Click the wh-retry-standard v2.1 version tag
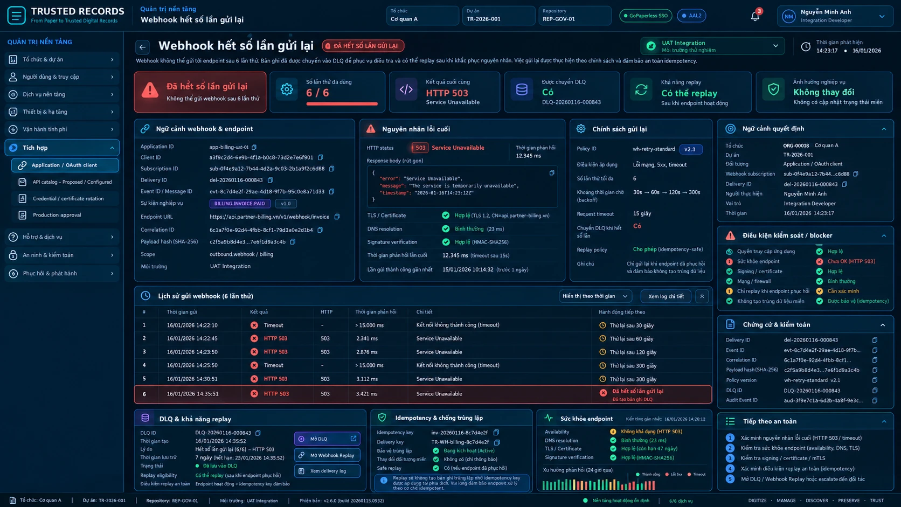 [x=690, y=149]
